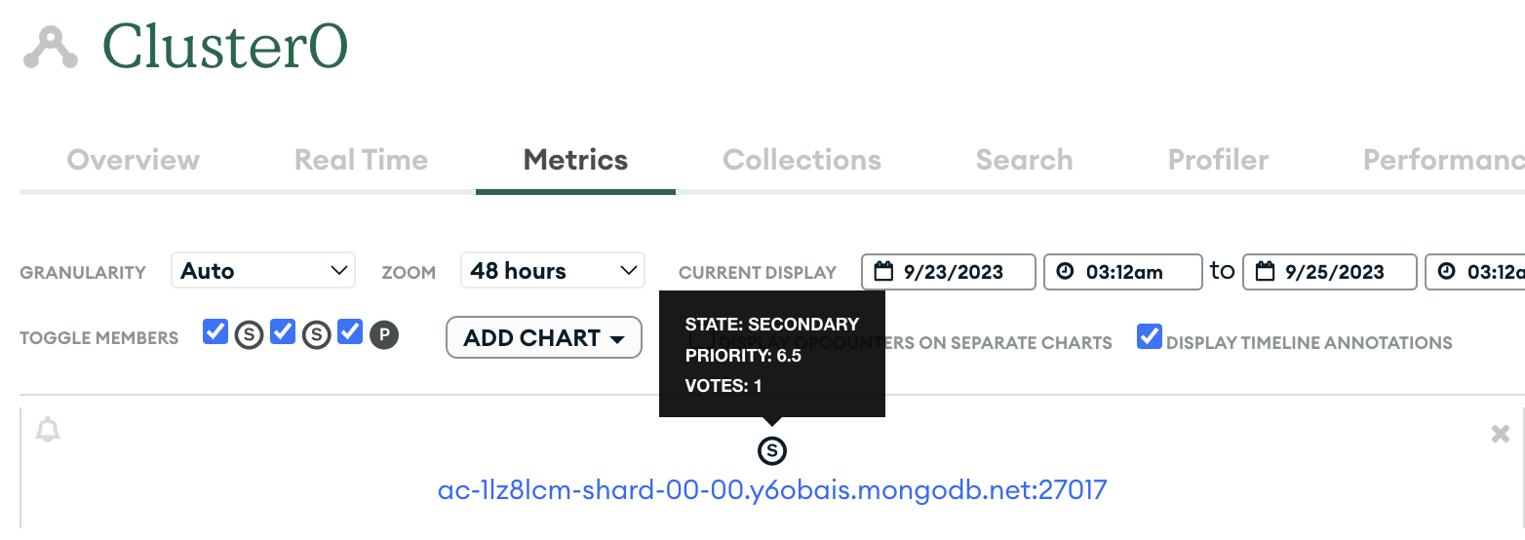The width and height of the screenshot is (1525, 540).
Task: Uncheck the first secondary member checkbox
Action: click(215, 333)
